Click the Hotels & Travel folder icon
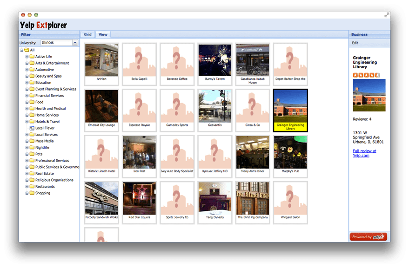409x268 pixels. (32, 121)
